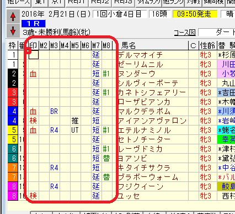The image size is (235, 214).
Task: Click horse name ユッセ
Action: pyautogui.click(x=129, y=196)
